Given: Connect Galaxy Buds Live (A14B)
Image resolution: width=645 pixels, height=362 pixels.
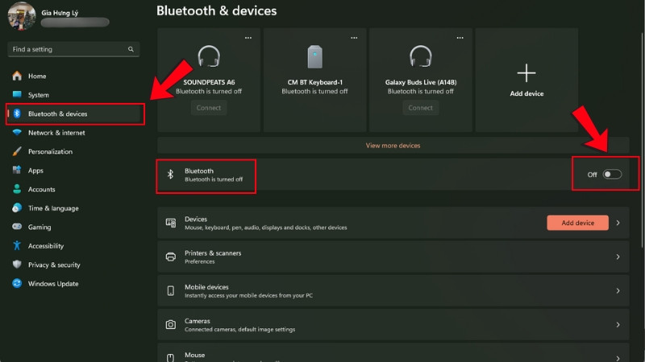Looking at the screenshot, I should pos(420,108).
